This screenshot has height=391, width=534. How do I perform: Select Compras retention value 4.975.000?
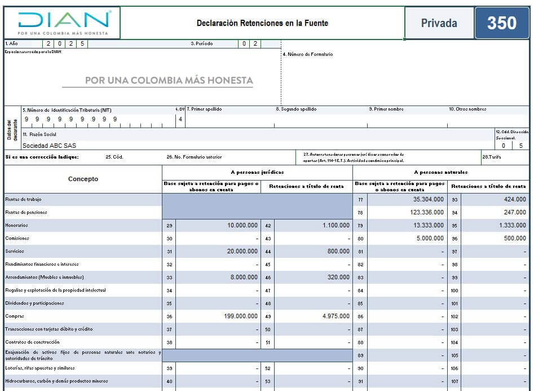(x=314, y=316)
